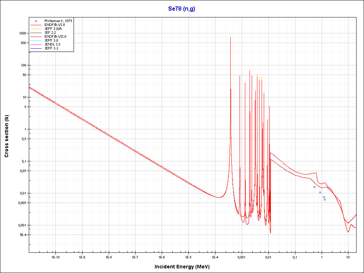
Task: Click the blue JEFF 3.1 line swatch
Action: (x=36, y=48)
